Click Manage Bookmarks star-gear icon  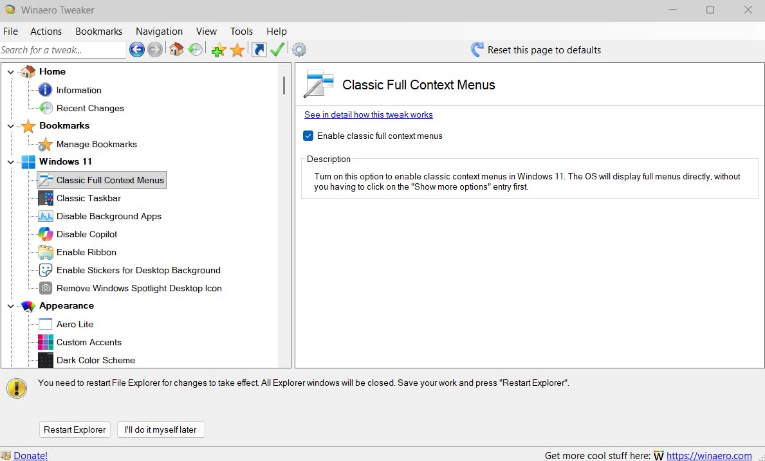tap(45, 144)
